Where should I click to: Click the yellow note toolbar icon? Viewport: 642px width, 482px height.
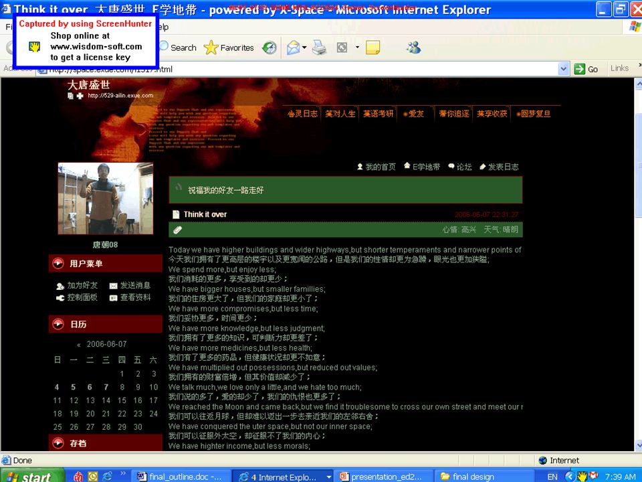[x=372, y=48]
